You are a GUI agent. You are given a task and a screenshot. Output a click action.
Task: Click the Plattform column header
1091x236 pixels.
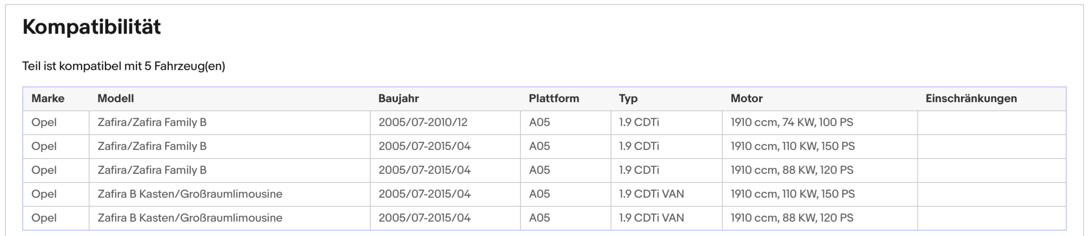(x=553, y=98)
